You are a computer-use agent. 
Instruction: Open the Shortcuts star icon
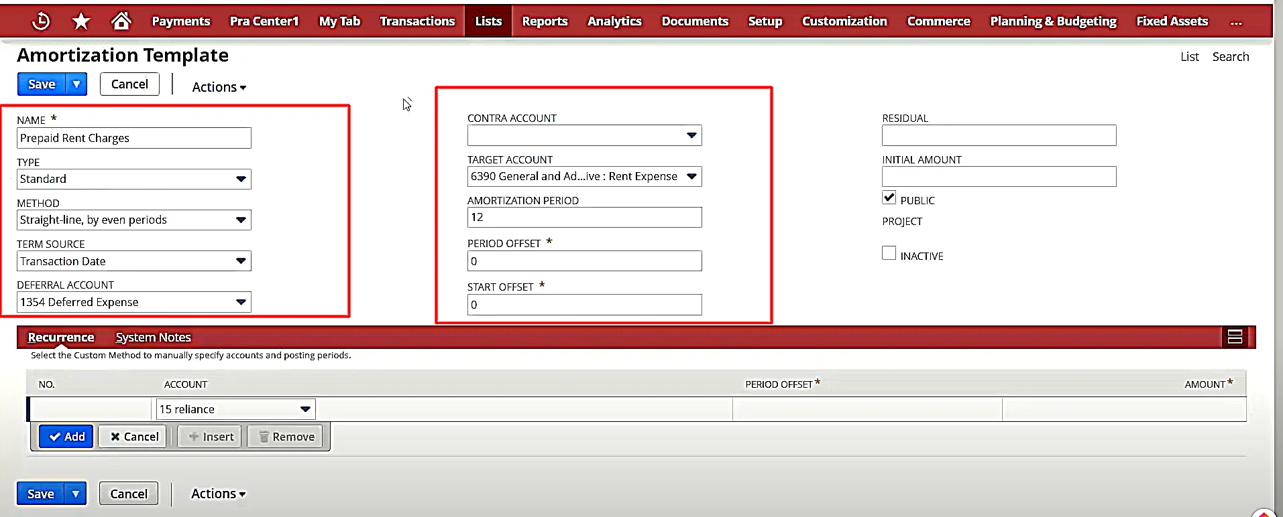pos(81,21)
